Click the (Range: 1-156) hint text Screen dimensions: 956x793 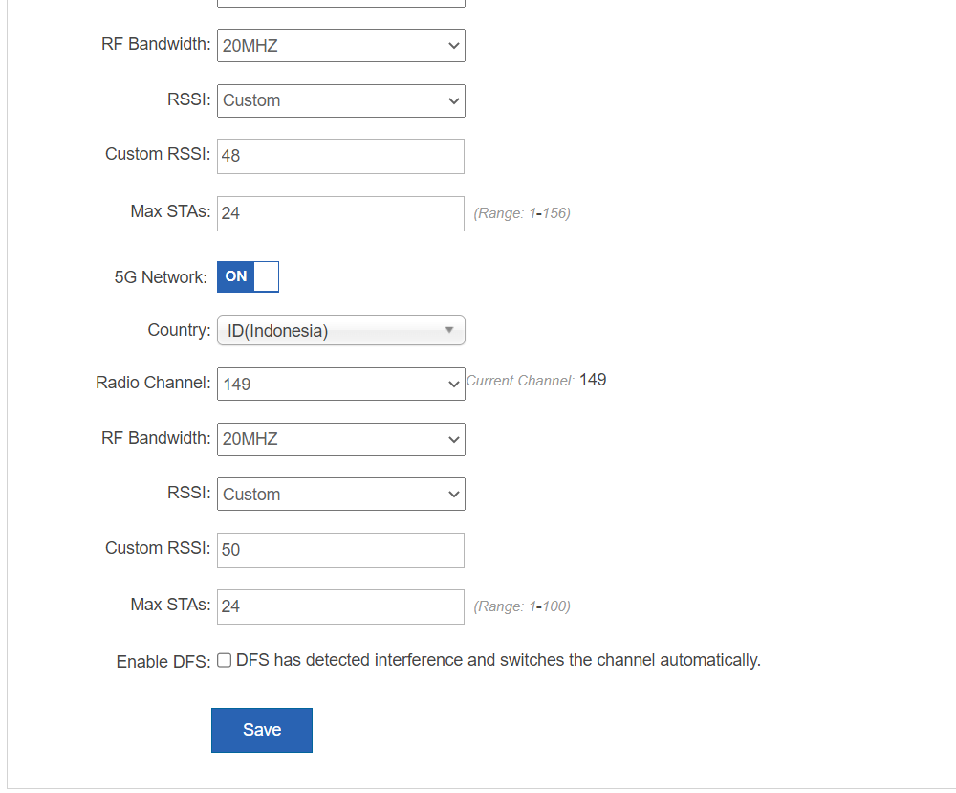522,213
